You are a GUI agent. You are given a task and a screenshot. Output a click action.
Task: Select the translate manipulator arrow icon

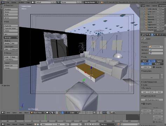pyautogui.click(x=63, y=113)
